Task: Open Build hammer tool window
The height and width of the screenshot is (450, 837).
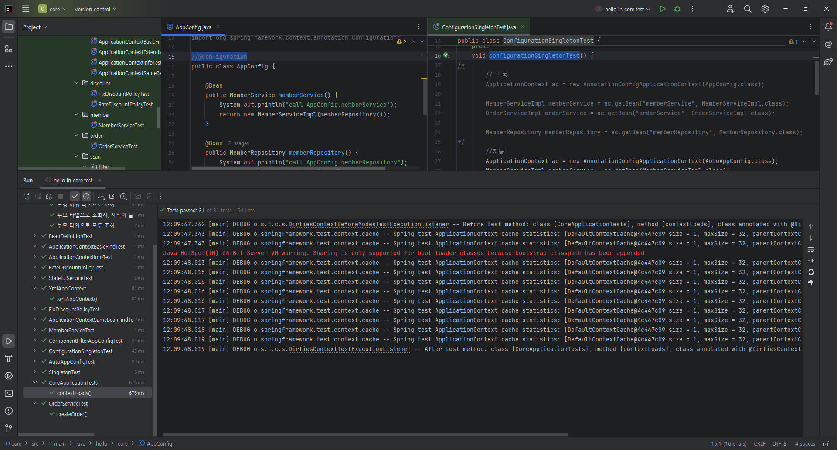Action: 9,358
